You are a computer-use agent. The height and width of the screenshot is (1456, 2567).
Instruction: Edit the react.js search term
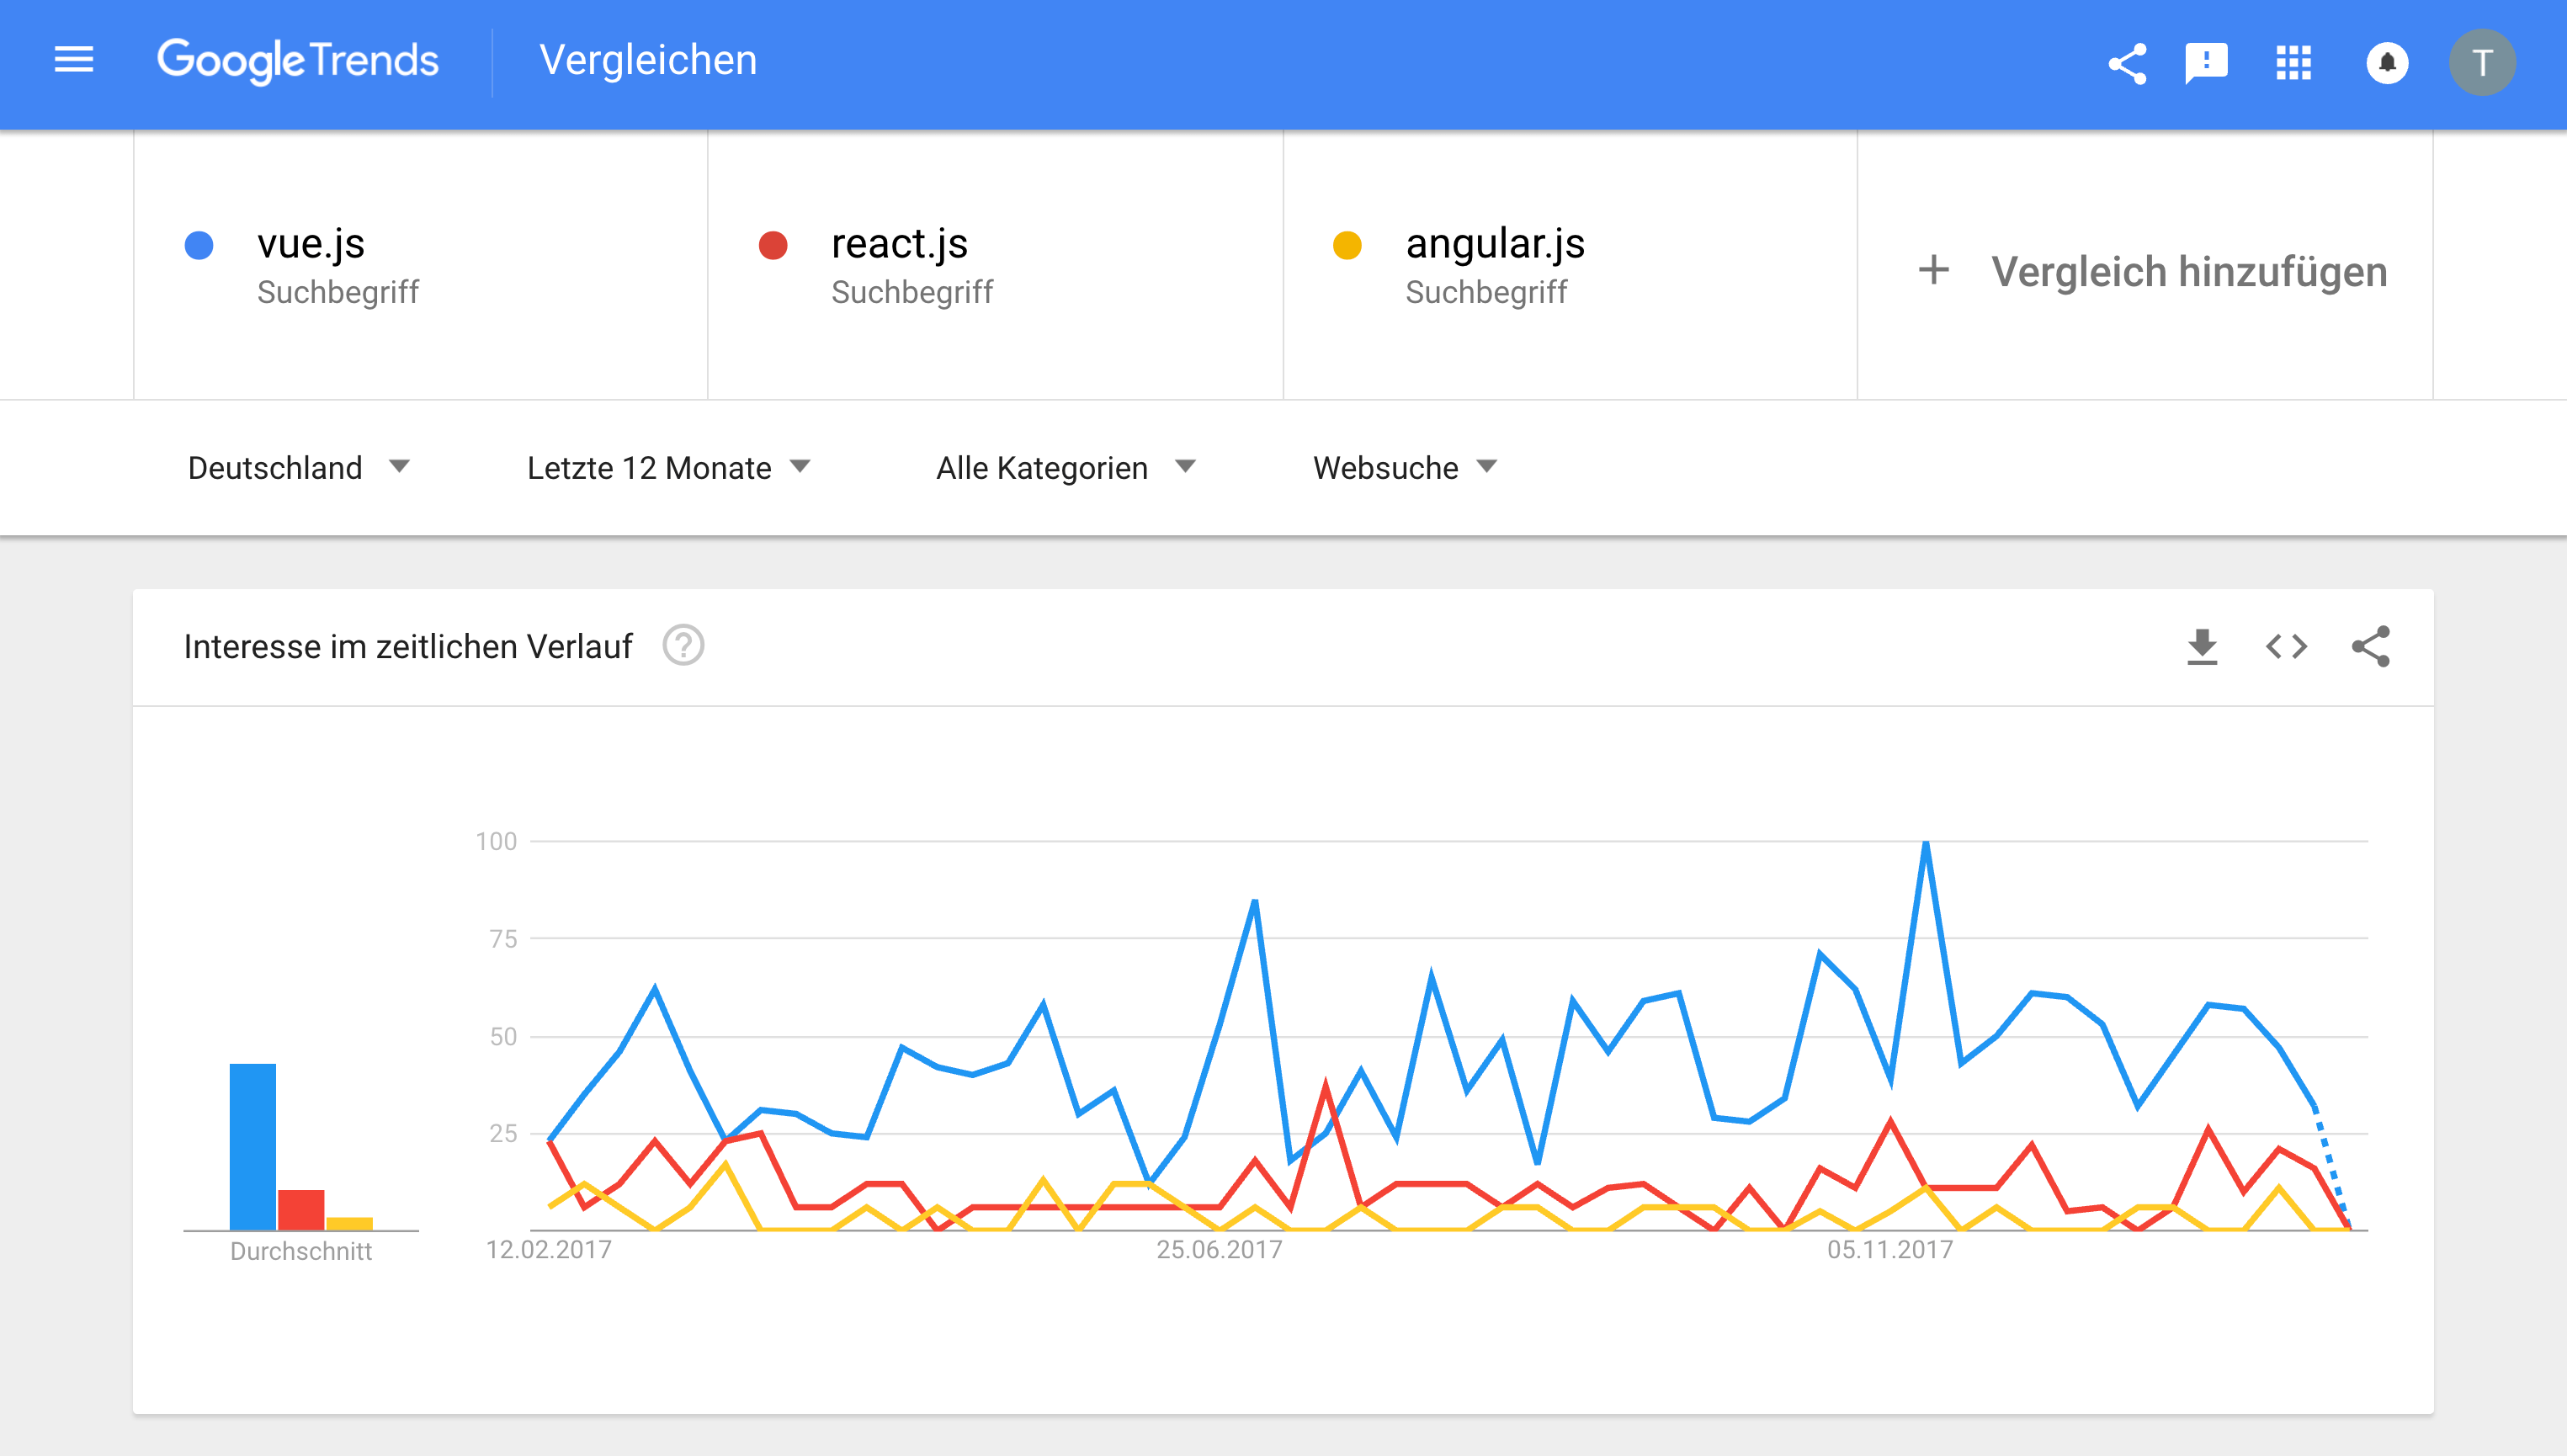[x=899, y=244]
